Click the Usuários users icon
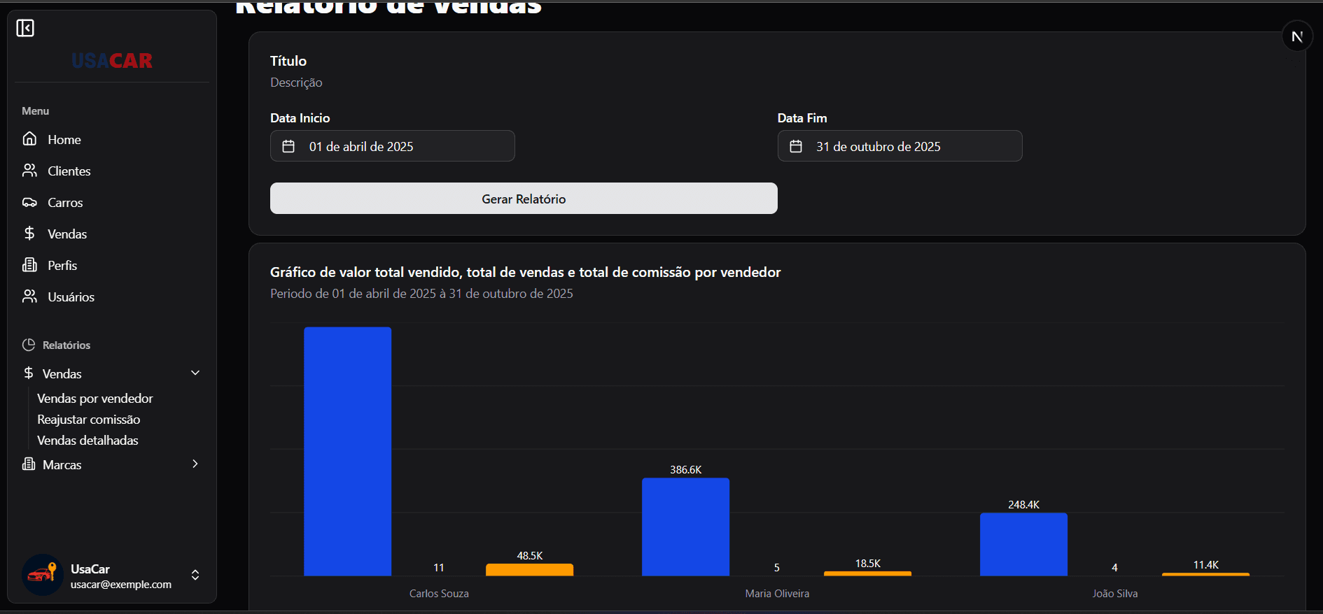The width and height of the screenshot is (1323, 614). (x=29, y=297)
